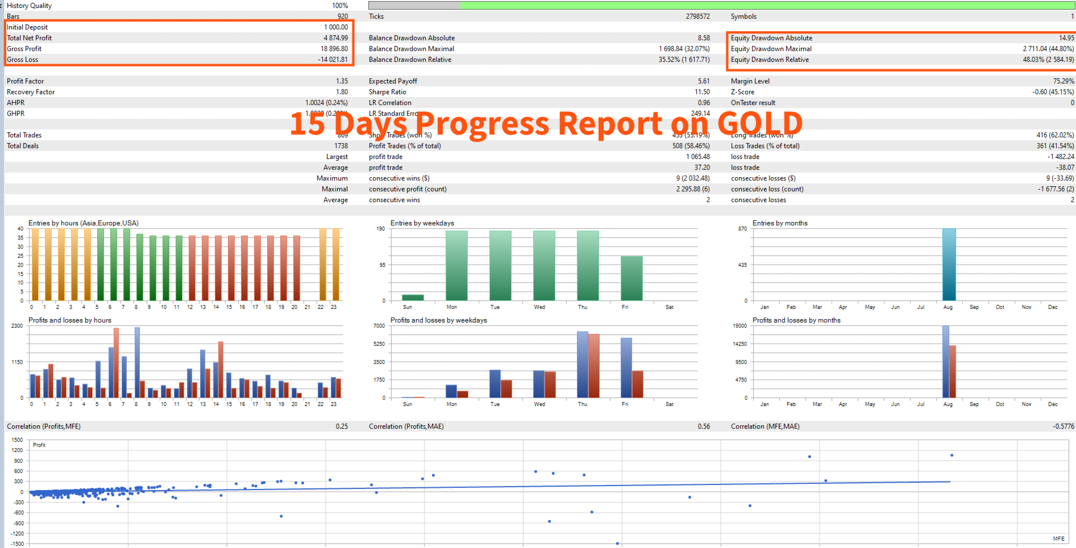Click the Correlation (Profits,MFE) value "0.25"

tap(342, 426)
